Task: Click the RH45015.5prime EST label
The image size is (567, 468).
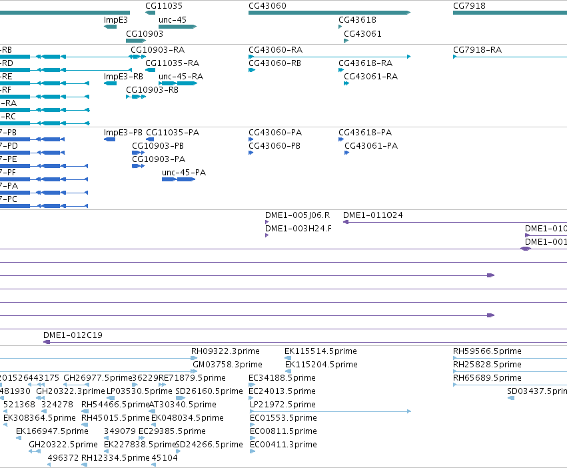Action: pyautogui.click(x=115, y=418)
